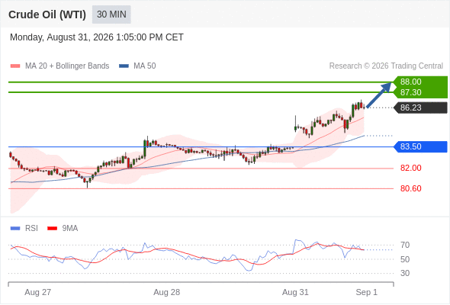This screenshot has width=450, height=305.
Task: Click the red 80.60 support label
Action: [410, 188]
